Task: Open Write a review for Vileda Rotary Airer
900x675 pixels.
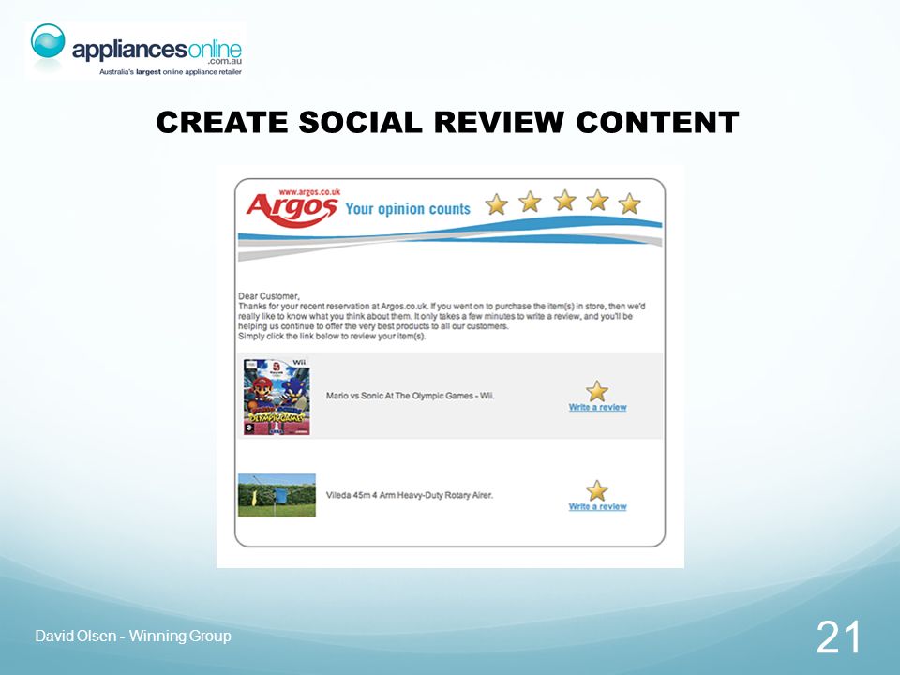Action: pos(597,507)
